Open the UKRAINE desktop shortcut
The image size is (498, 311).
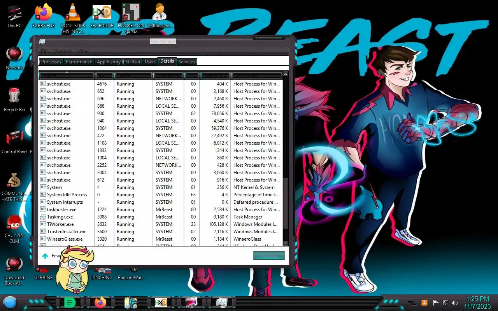point(43,274)
